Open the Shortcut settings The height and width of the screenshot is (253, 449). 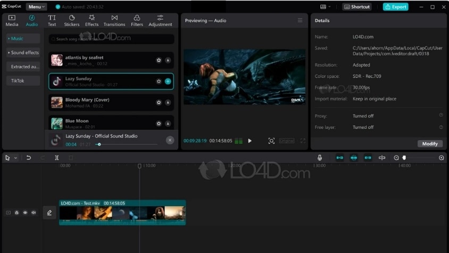(x=357, y=6)
